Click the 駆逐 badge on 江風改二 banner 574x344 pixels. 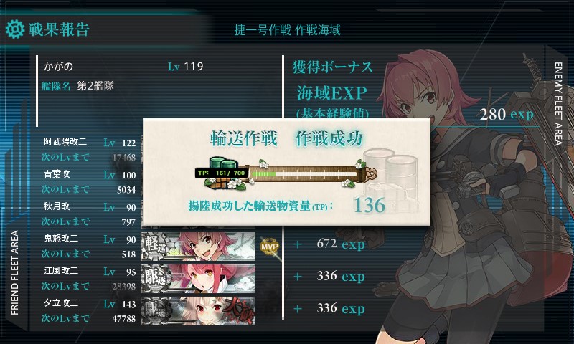pos(156,279)
